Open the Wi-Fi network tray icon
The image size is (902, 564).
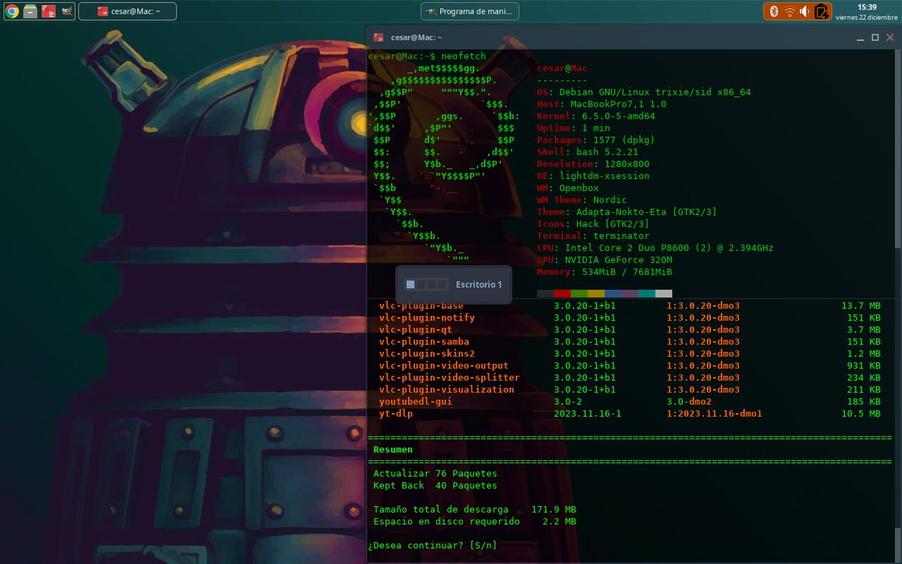click(x=789, y=11)
